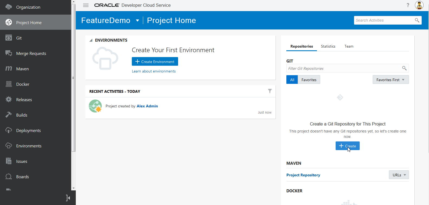Open the Team tab
This screenshot has width=429, height=205.
coord(349,46)
